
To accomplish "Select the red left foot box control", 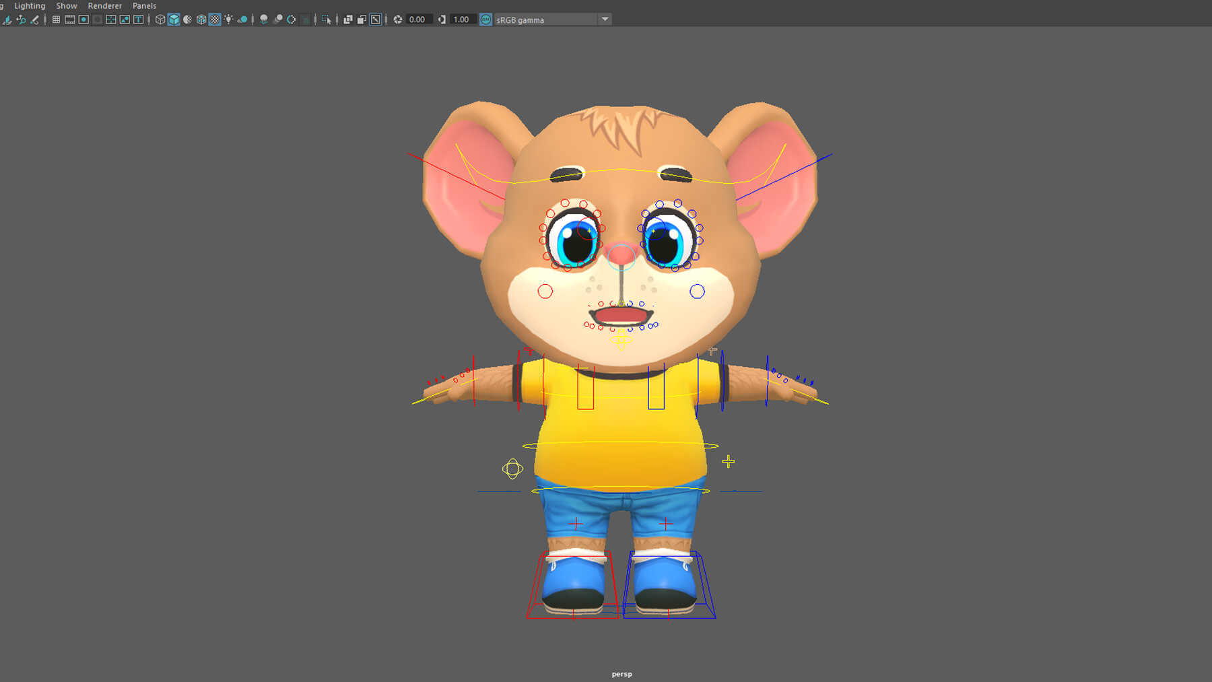I will (x=572, y=584).
